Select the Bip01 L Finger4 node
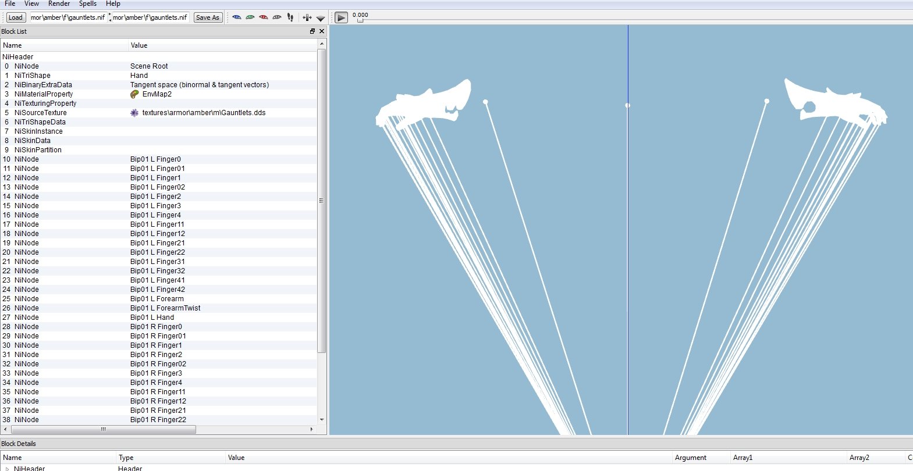 pos(159,215)
